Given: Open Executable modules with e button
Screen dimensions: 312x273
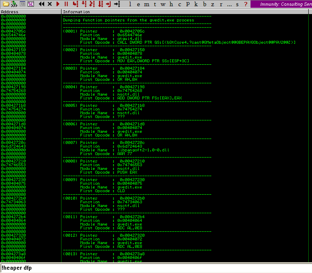Looking at the screenshot, I should click(139, 5).
